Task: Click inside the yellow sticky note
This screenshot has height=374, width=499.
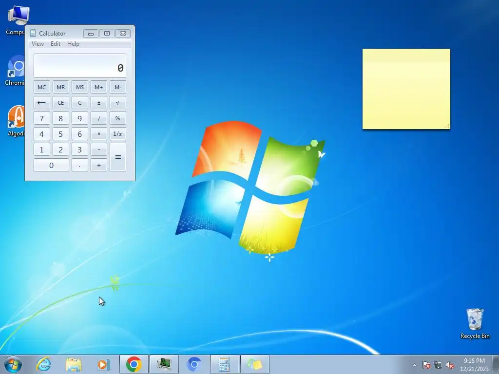Action: point(406,89)
